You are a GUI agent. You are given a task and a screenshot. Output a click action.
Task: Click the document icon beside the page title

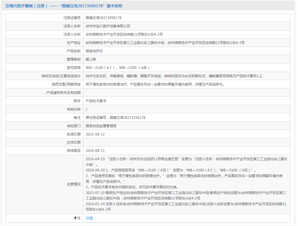pos(7,6)
